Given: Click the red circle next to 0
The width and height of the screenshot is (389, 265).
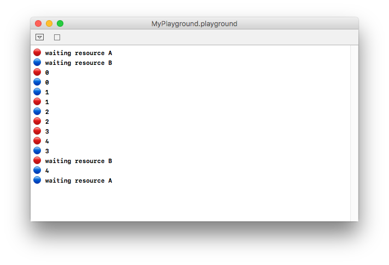Looking at the screenshot, I should pos(37,72).
